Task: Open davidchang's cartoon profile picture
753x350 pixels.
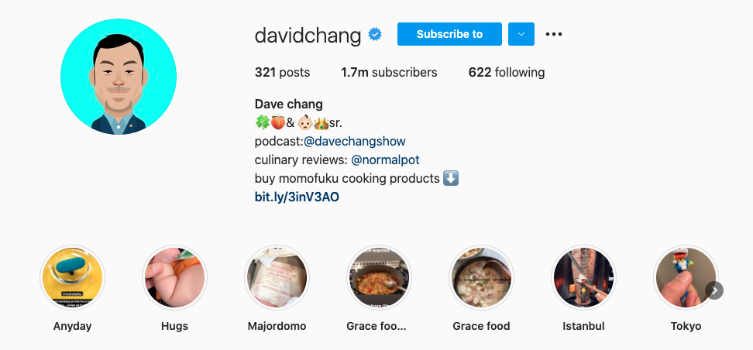Action: [x=119, y=77]
